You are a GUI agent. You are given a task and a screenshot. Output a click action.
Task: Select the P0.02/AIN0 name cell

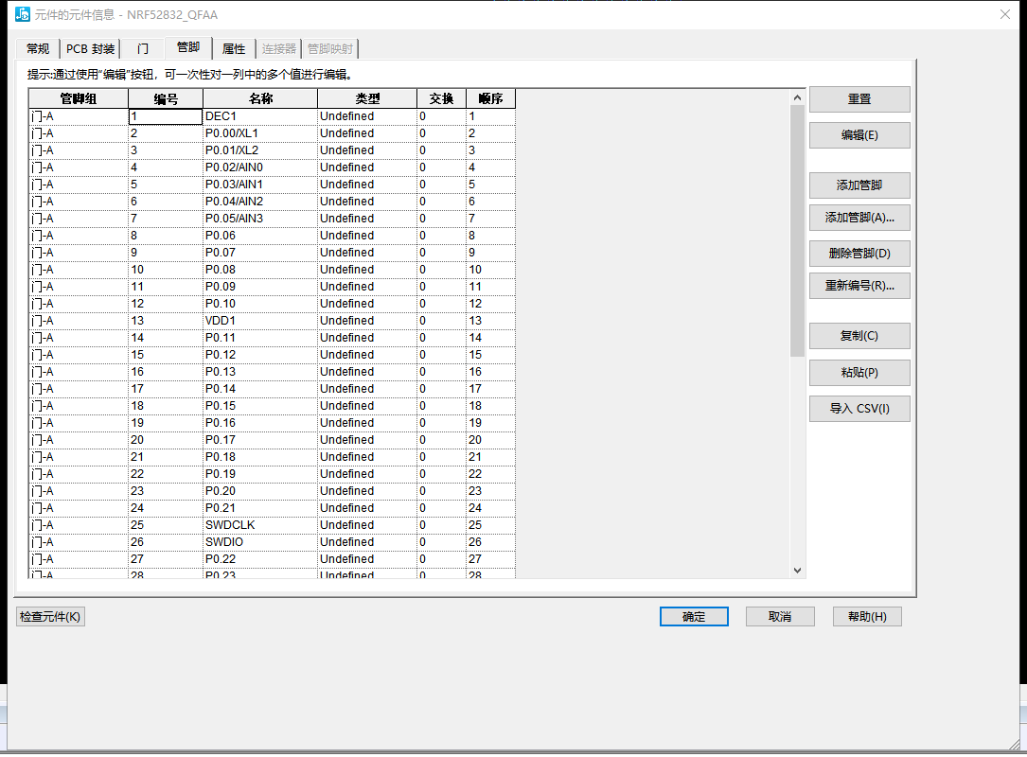point(260,167)
